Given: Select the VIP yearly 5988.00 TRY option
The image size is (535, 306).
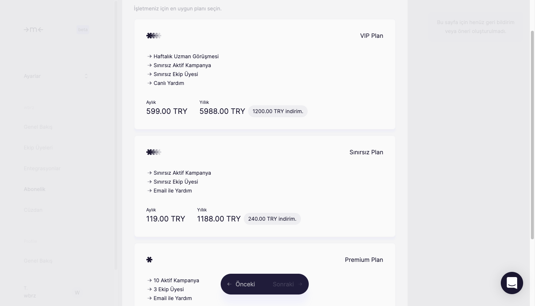Looking at the screenshot, I should click(222, 111).
